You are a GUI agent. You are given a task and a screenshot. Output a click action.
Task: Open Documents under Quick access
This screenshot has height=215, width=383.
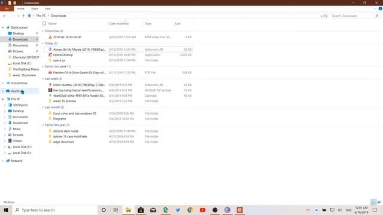(x=20, y=45)
